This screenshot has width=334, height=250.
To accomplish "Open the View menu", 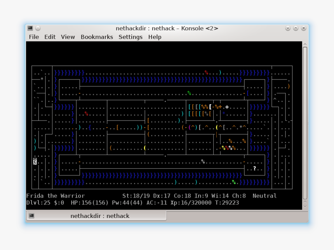I will (68, 37).
